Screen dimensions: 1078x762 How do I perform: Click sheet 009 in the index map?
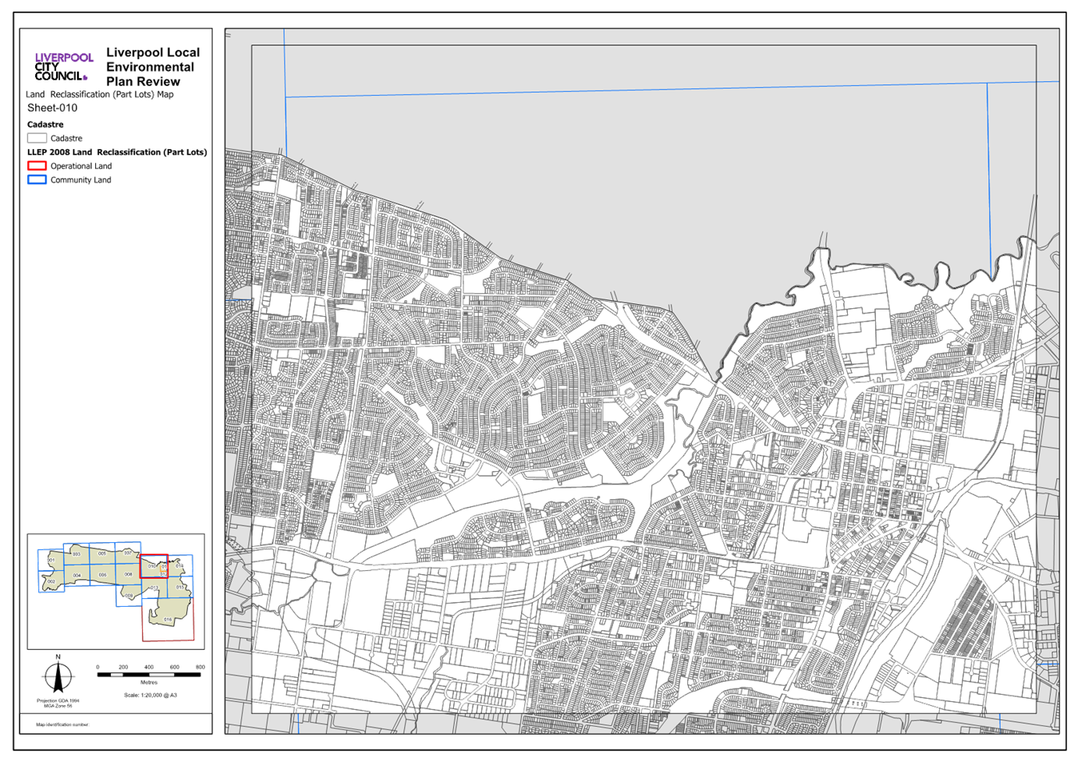click(x=129, y=596)
